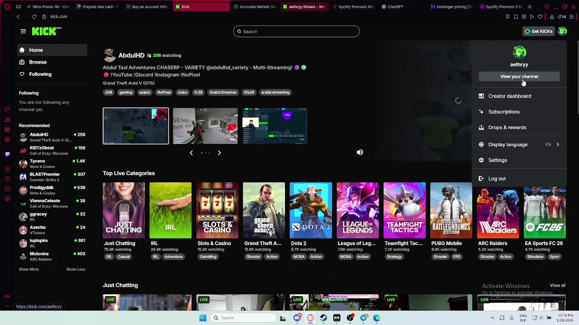Viewport: 579px width, 325px height.
Task: Click the Strategy tag under Teamfight Tactics
Action: pos(394,257)
